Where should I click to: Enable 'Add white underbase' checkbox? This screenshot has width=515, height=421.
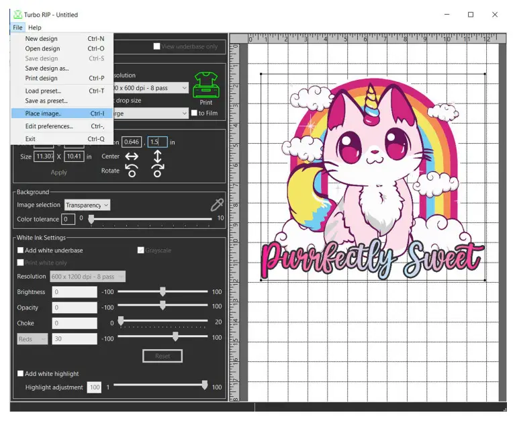coord(20,250)
